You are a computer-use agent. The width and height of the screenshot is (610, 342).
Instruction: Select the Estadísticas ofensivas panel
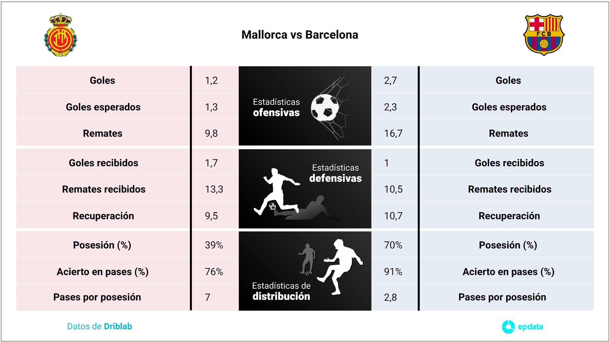click(276, 107)
